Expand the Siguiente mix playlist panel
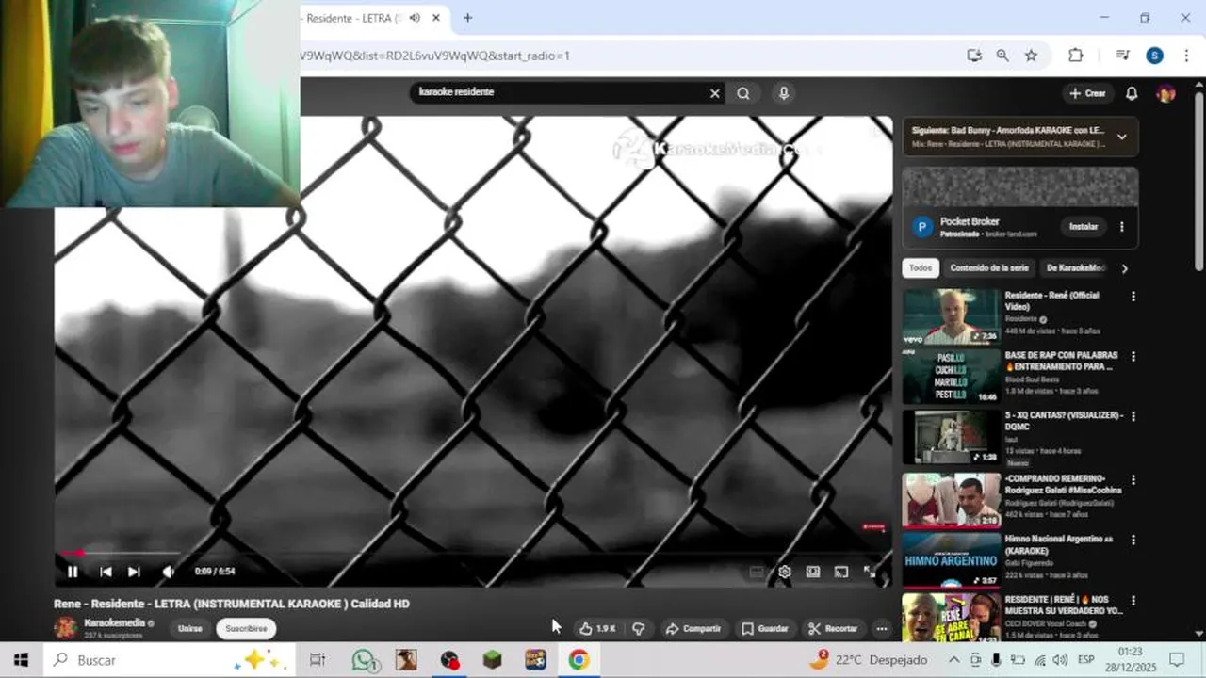Viewport: 1206px width, 678px height. pos(1121,137)
